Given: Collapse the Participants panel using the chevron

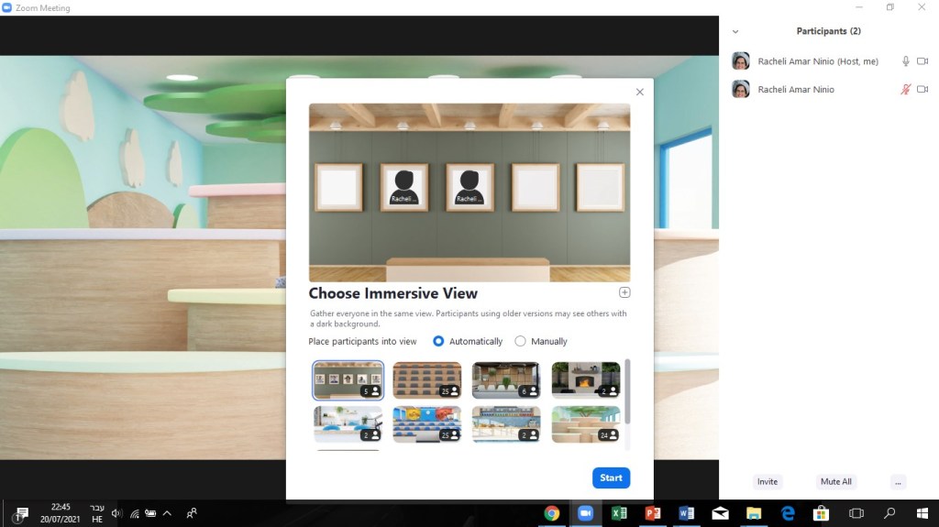Looking at the screenshot, I should pyautogui.click(x=735, y=32).
